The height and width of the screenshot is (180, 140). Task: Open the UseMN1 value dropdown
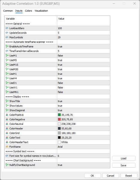(x=83, y=92)
